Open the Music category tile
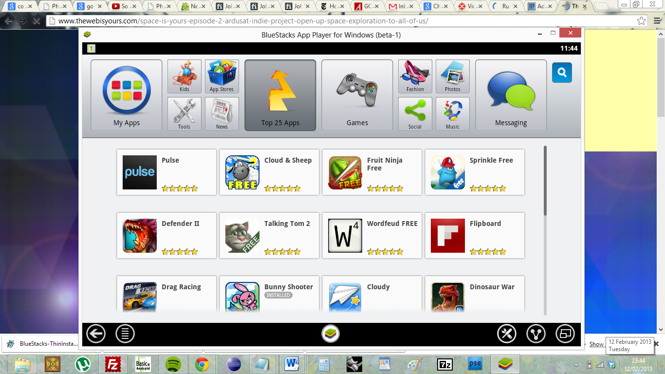 (x=453, y=114)
